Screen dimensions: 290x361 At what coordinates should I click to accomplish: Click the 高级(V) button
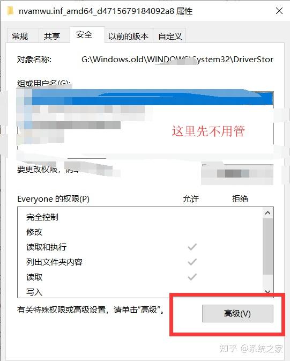tap(237, 313)
